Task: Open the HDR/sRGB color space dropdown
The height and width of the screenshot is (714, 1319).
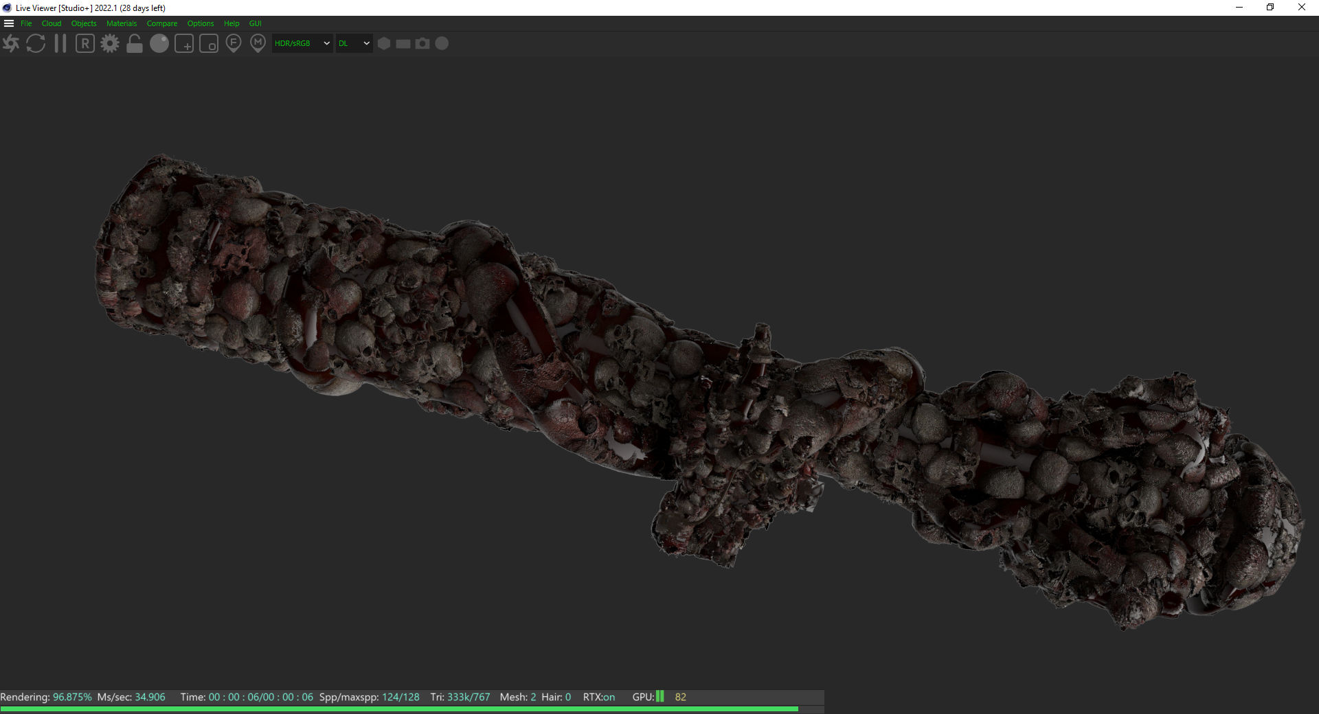Action: [302, 43]
